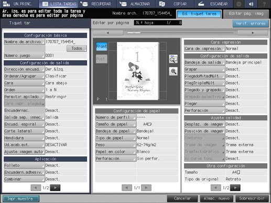Image resolution: width=271 pixels, height=203 pixels.
Task: Click the ALMACENAR store icon
Action: 123,4
